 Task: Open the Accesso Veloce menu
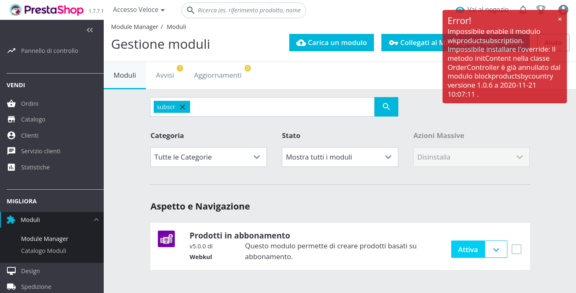tap(139, 10)
